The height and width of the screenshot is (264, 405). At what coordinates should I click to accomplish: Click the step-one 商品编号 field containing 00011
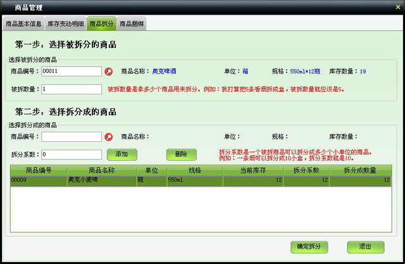coord(72,72)
